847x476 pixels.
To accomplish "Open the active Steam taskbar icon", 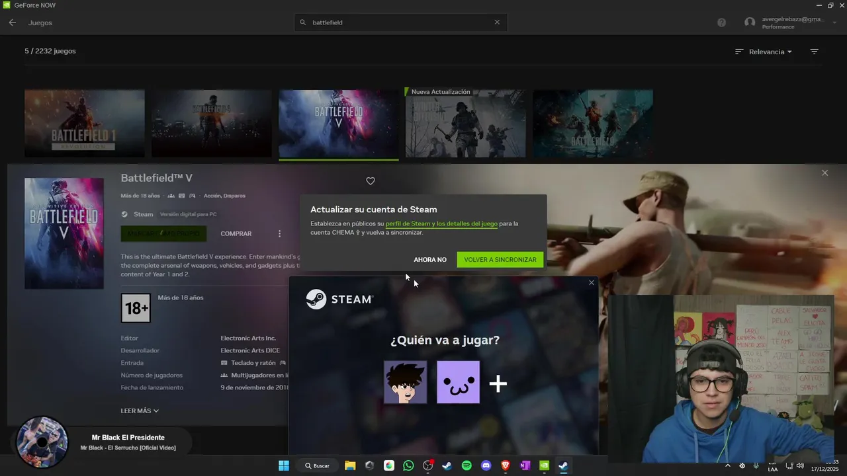I will click(x=563, y=465).
